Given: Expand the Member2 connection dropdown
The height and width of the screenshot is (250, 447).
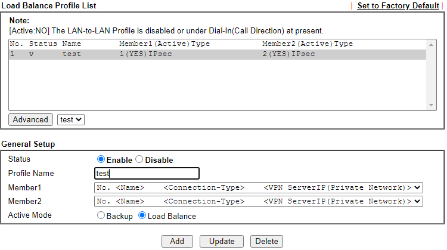Looking at the screenshot, I should (x=259, y=201).
